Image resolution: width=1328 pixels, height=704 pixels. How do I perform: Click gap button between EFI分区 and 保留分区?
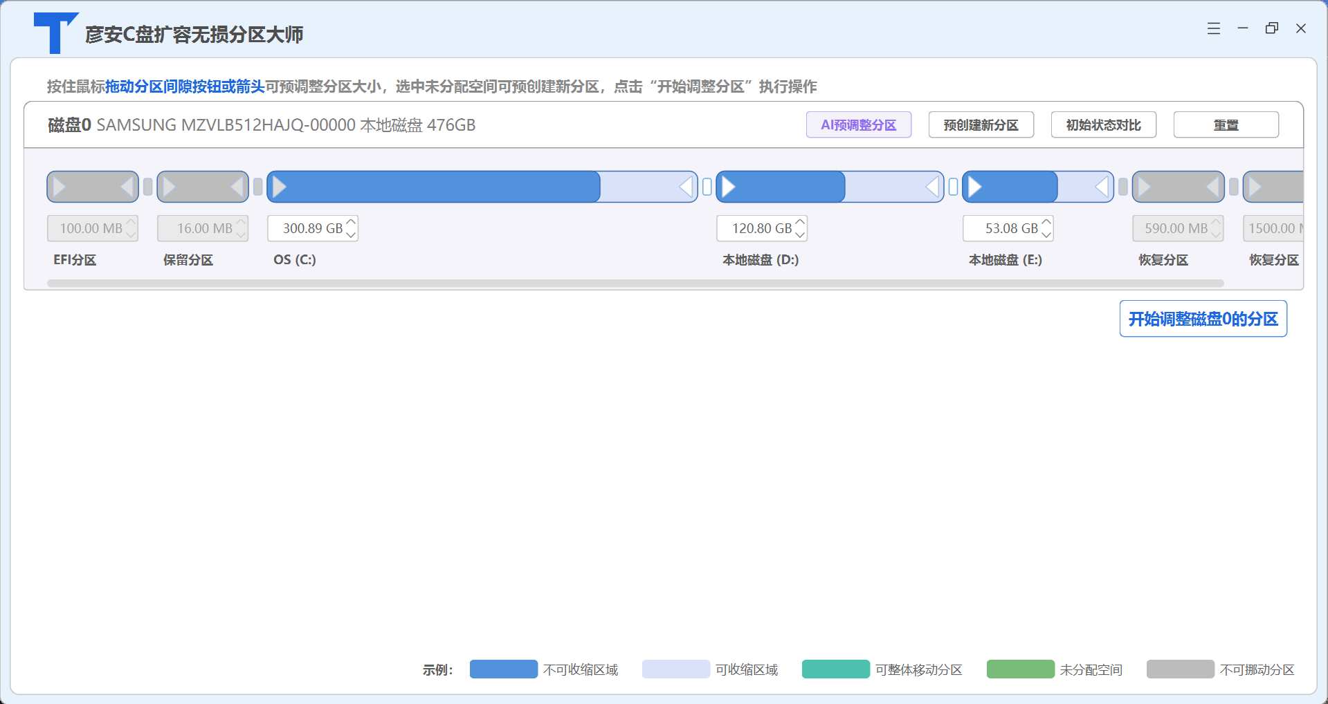147,187
